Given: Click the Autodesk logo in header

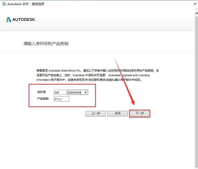Looking at the screenshot, I should (21, 19).
